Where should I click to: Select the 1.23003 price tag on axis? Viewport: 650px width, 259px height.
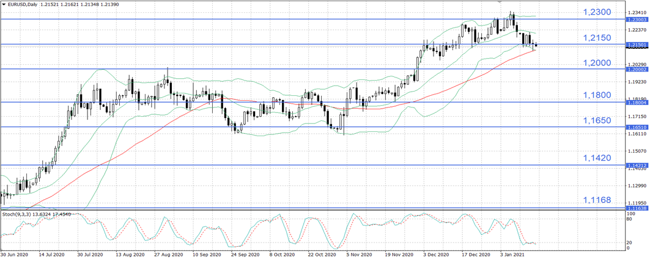[637, 20]
